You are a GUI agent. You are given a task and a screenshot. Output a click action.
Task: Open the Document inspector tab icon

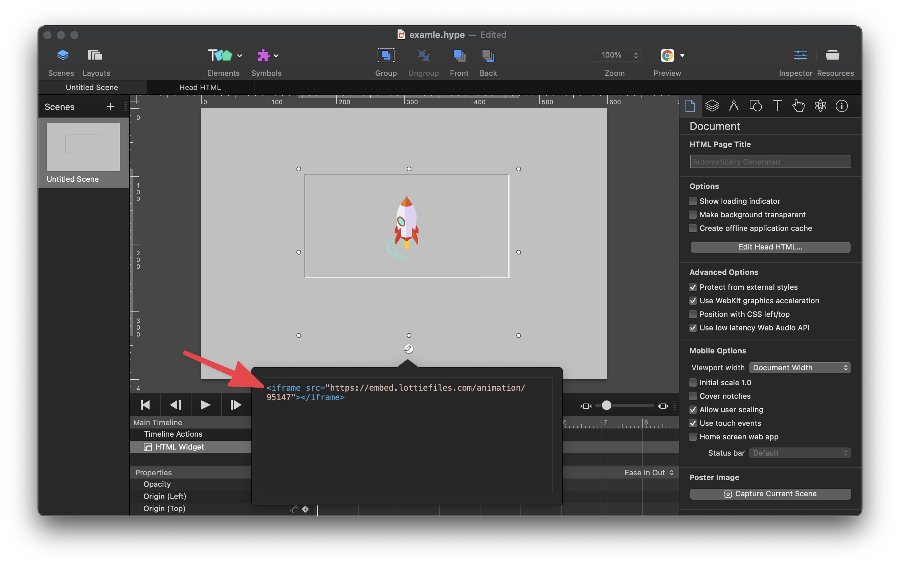click(x=690, y=106)
